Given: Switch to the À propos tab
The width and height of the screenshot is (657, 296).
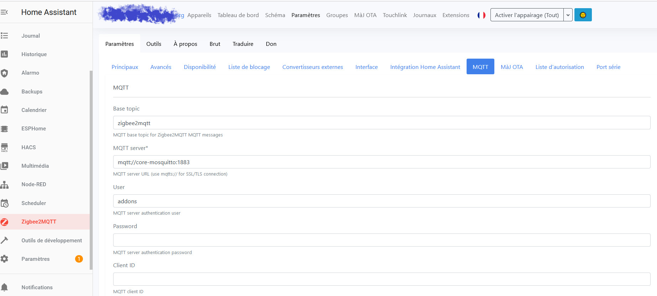Looking at the screenshot, I should (x=185, y=44).
